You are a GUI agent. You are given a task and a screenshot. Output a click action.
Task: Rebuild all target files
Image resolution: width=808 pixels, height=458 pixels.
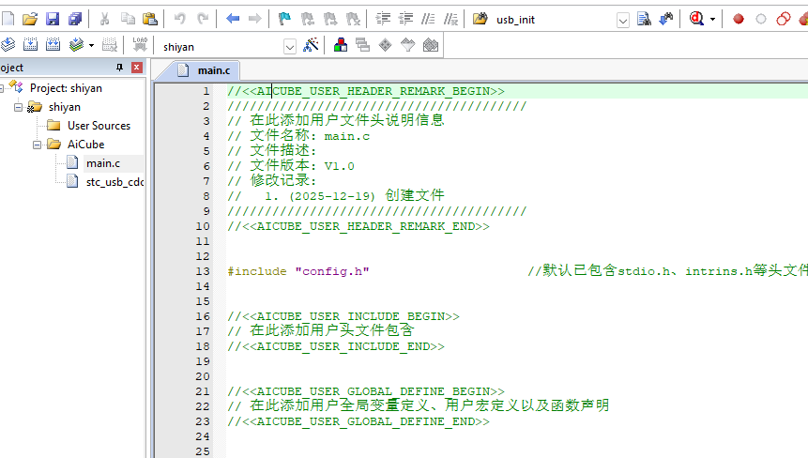point(53,45)
